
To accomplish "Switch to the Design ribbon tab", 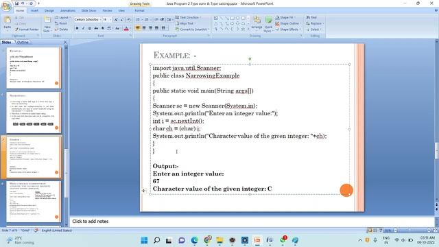I will click(x=49, y=10).
